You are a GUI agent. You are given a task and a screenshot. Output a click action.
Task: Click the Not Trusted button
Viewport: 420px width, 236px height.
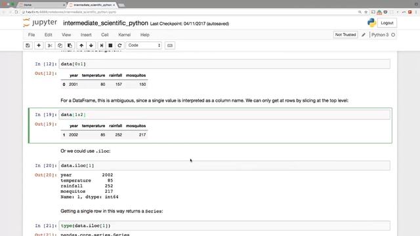[x=345, y=35]
